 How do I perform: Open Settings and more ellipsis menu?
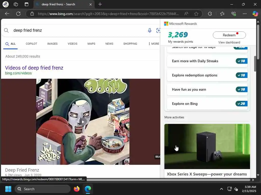coord(244,14)
